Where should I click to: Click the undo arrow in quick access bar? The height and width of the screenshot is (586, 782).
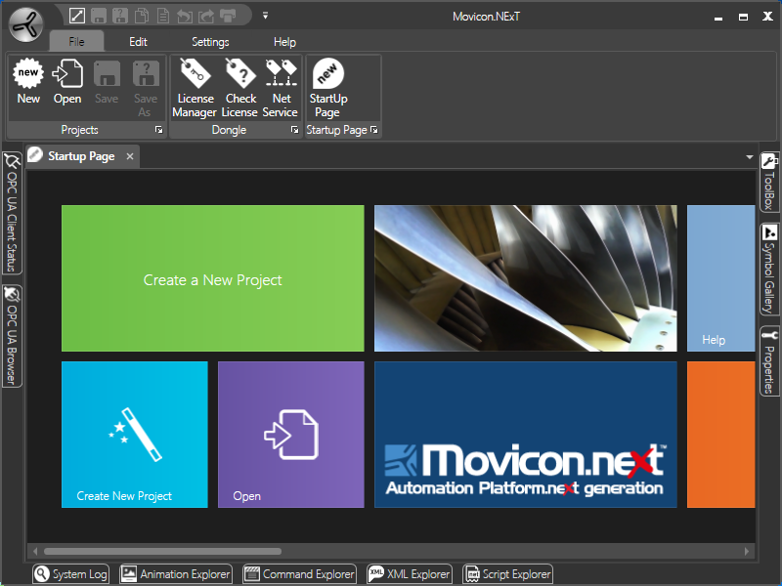[185, 17]
